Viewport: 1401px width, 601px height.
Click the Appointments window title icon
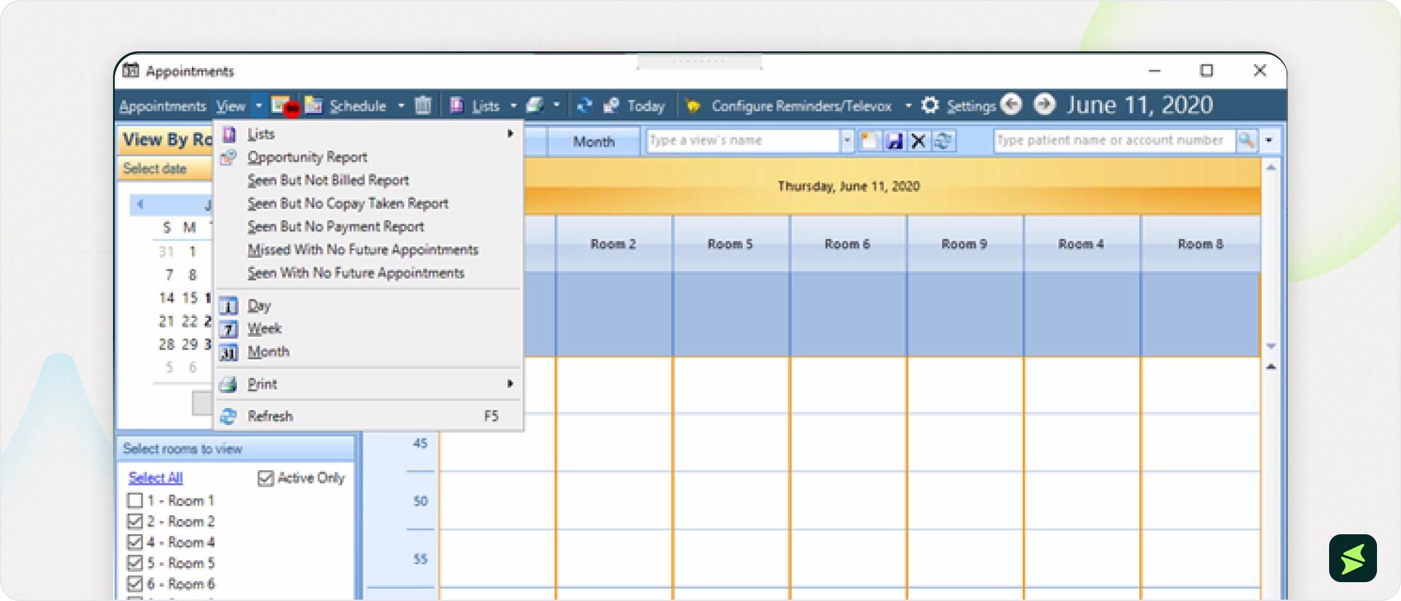point(131,70)
